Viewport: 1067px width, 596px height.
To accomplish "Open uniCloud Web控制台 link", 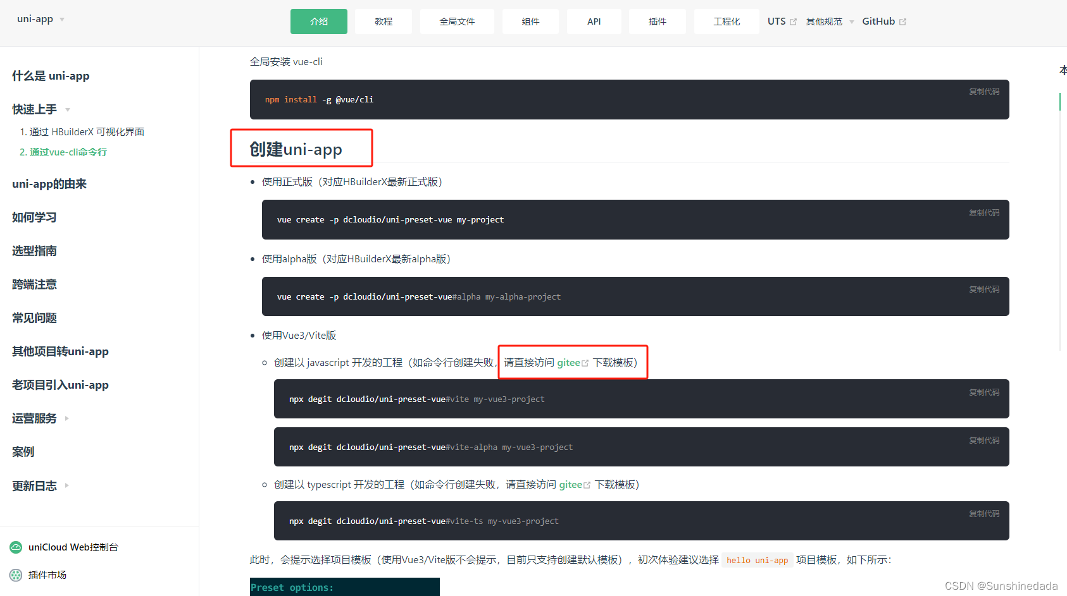I will [73, 547].
